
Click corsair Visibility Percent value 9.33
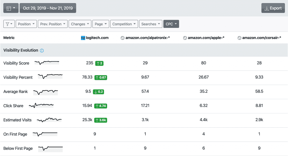(x=259, y=77)
